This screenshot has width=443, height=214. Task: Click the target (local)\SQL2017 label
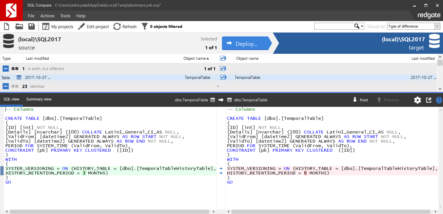click(403, 39)
